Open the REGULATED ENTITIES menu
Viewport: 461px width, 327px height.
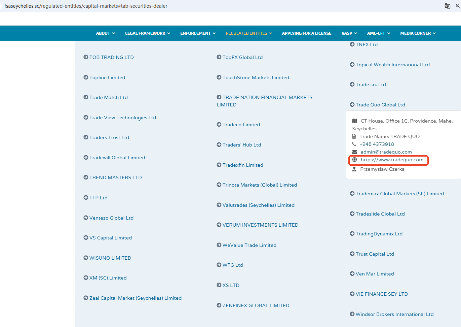pyautogui.click(x=248, y=33)
